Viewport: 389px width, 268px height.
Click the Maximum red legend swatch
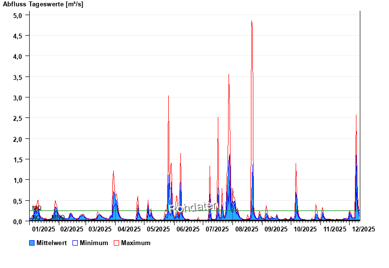pos(116,243)
